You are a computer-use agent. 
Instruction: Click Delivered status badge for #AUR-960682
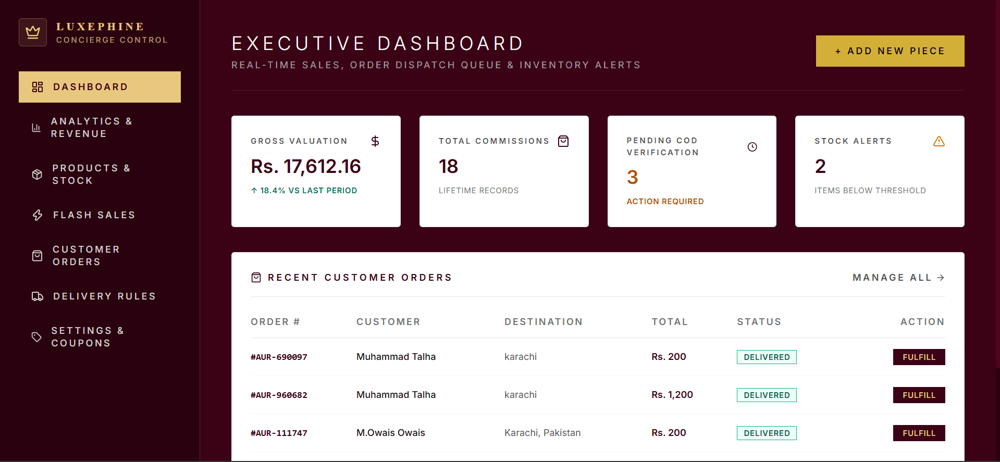tap(767, 395)
